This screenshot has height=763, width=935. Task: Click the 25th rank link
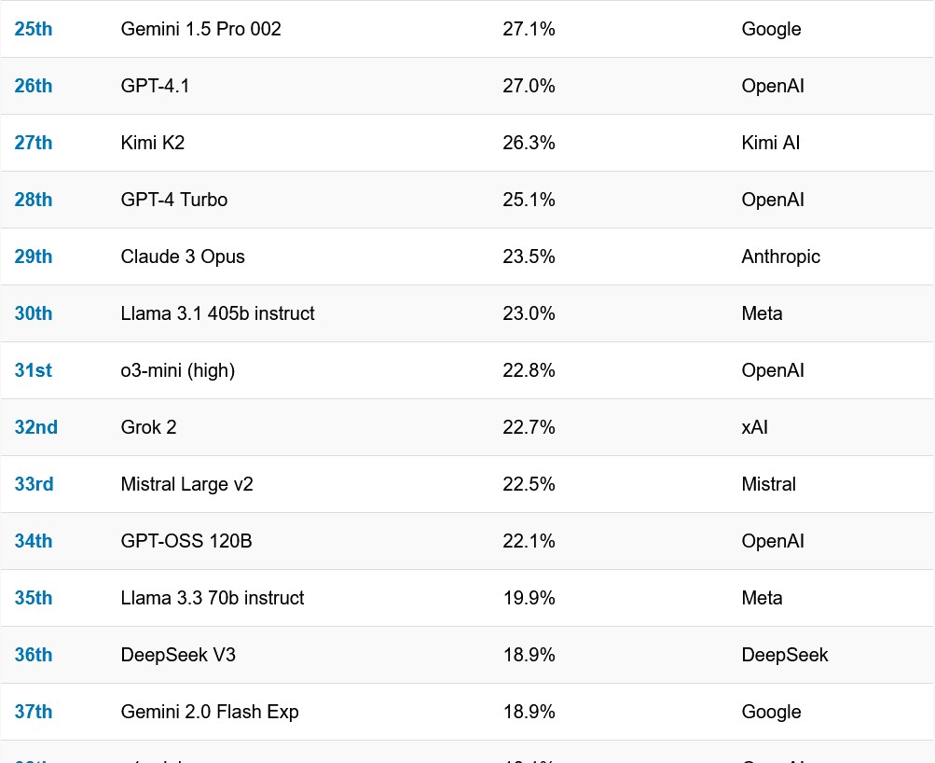click(34, 29)
